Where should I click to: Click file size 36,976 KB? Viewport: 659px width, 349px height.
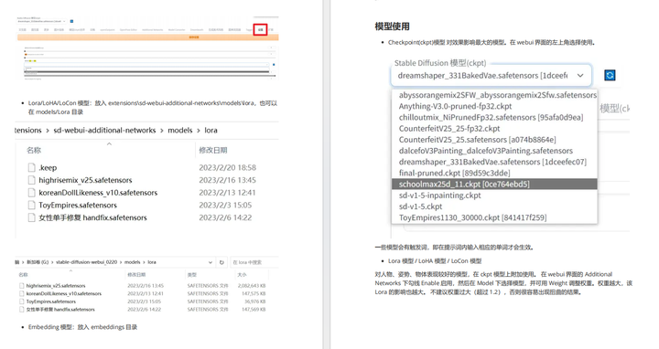coord(254,301)
